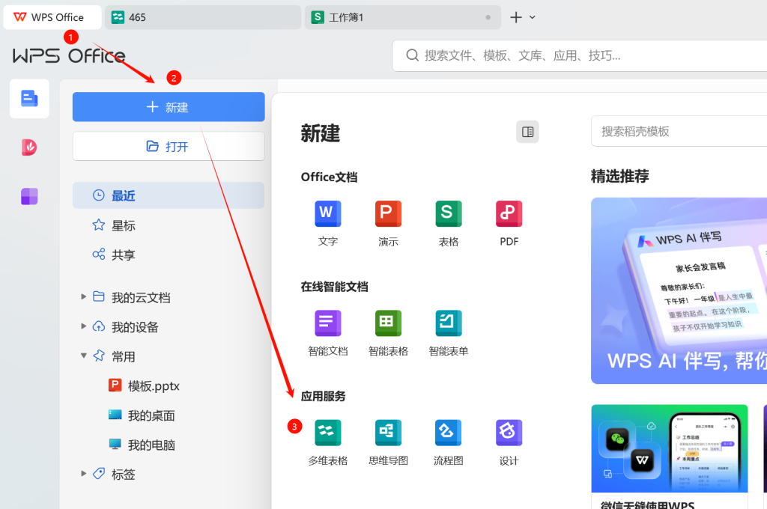Add a new tab with plus button
Screen dimensions: 767x509
tap(516, 17)
